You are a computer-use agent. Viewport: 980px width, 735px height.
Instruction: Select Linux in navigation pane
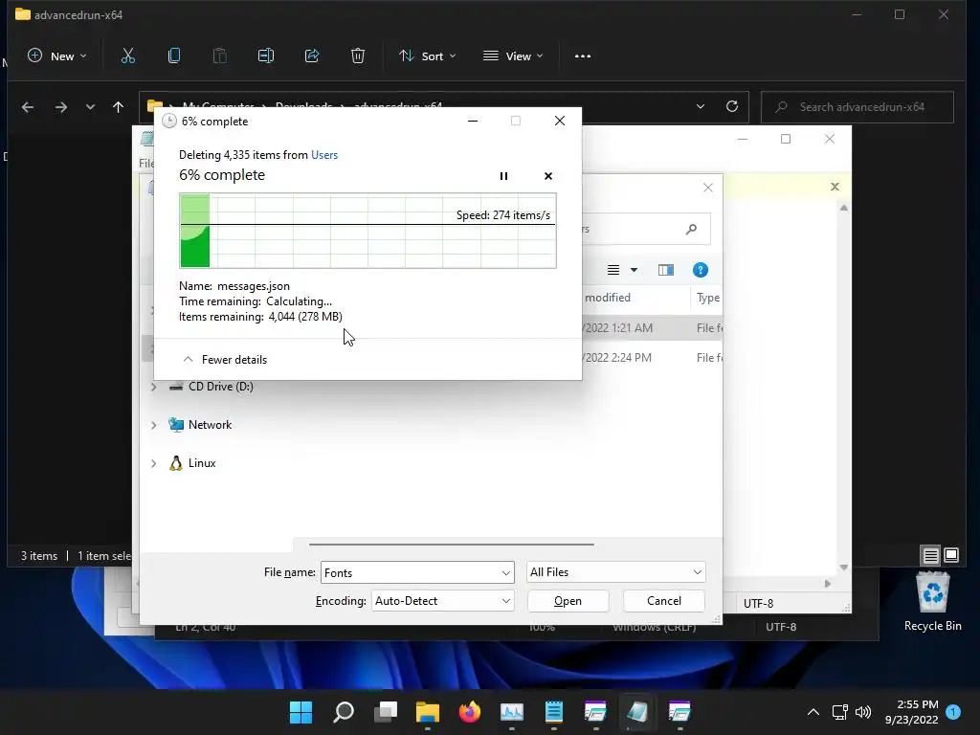click(202, 463)
